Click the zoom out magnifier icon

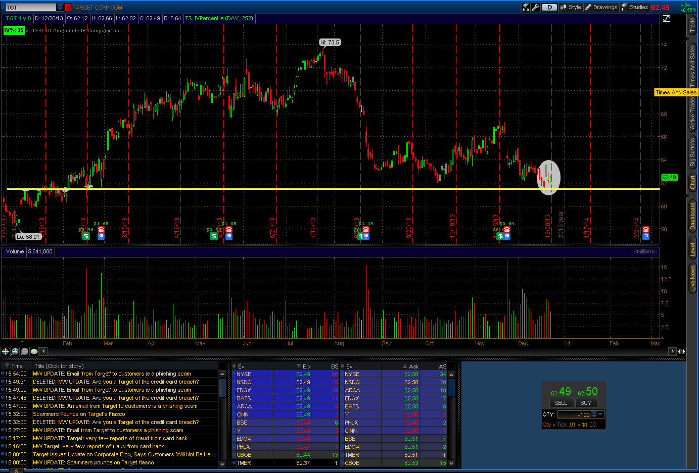(x=24, y=351)
